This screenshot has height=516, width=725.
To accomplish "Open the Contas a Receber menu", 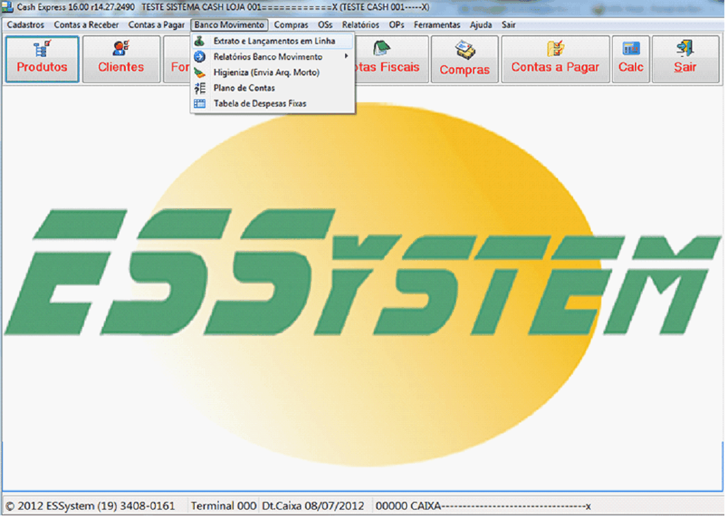I will (86, 25).
